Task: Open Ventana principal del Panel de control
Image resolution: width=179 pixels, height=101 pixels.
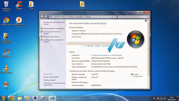Action: coord(54,23)
